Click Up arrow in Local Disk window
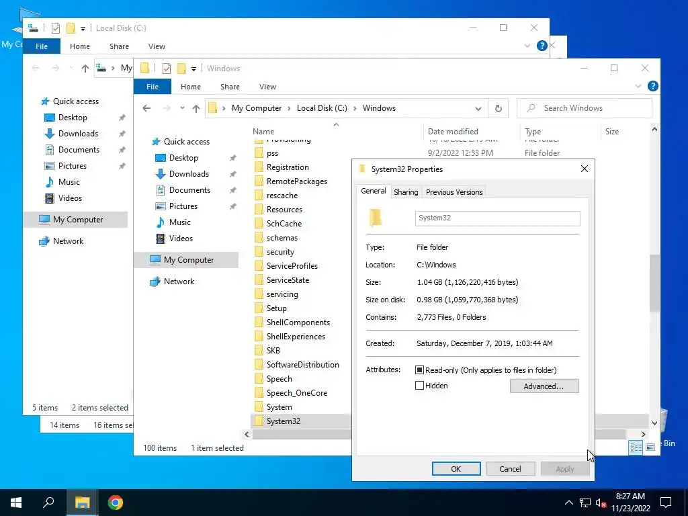 point(85,68)
